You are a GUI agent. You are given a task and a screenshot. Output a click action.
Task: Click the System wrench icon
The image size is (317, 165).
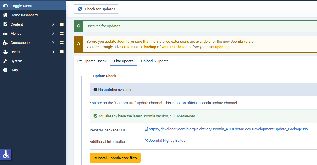click(5, 61)
